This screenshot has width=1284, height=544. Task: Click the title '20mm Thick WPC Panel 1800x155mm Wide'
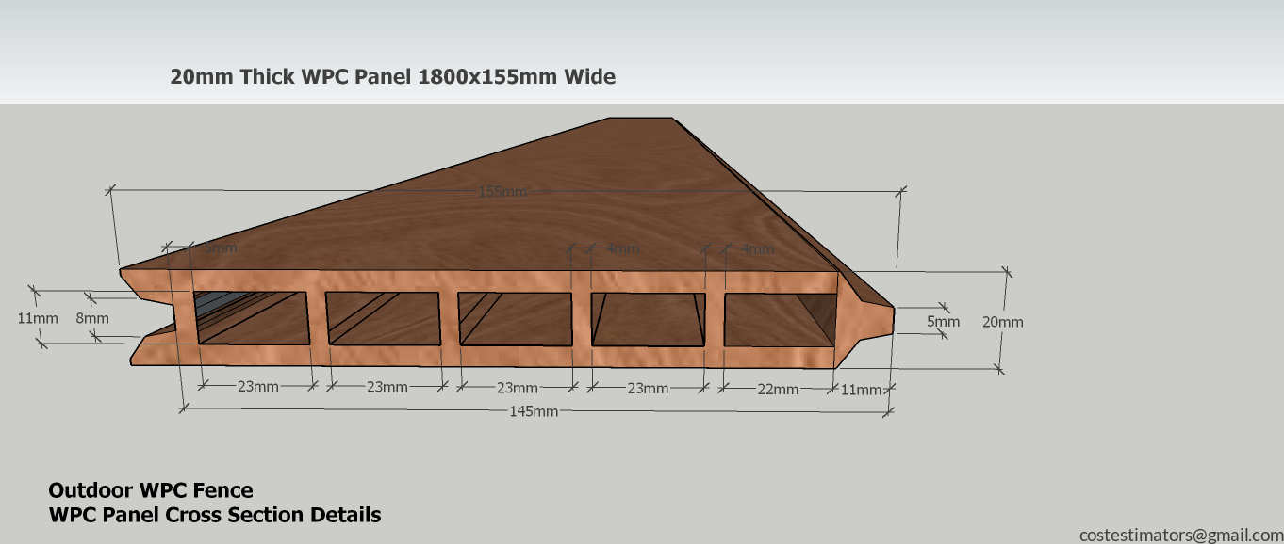392,77
